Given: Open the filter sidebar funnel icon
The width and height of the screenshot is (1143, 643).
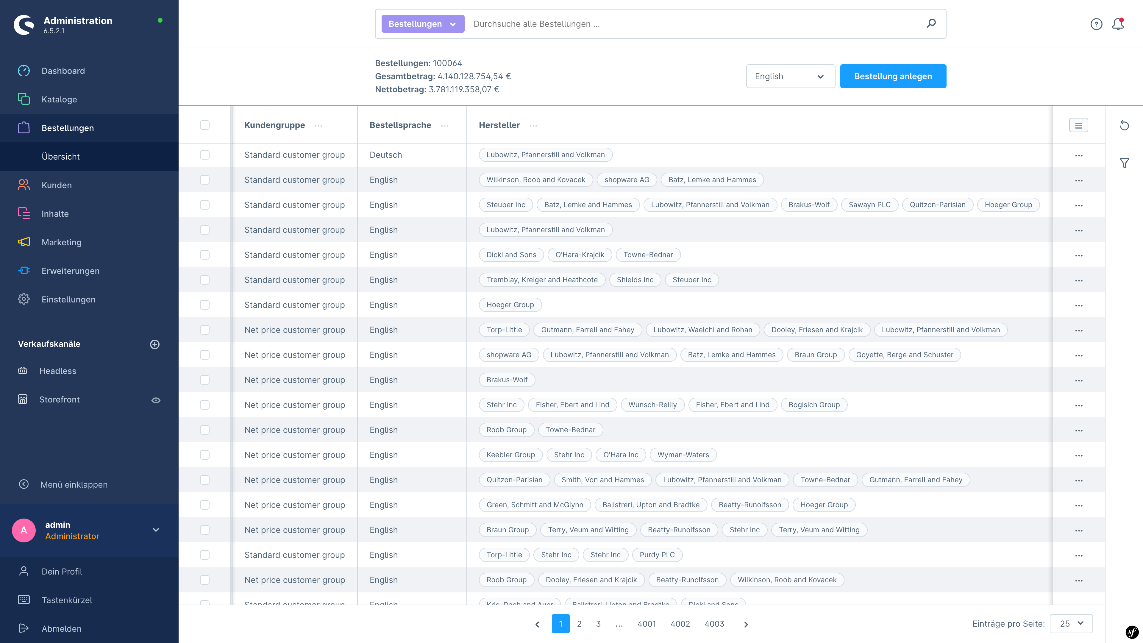Looking at the screenshot, I should point(1124,163).
